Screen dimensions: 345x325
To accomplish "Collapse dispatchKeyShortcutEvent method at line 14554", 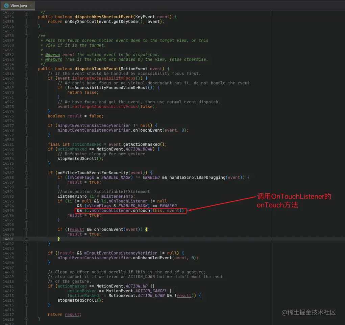I will pyautogui.click(x=26, y=17).
